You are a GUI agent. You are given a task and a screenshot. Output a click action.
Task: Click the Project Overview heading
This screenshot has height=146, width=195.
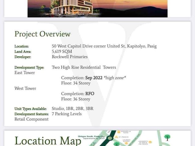[42, 34]
